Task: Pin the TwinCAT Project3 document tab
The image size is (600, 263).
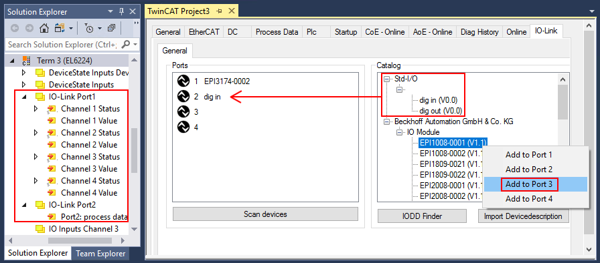Action: click(x=219, y=11)
